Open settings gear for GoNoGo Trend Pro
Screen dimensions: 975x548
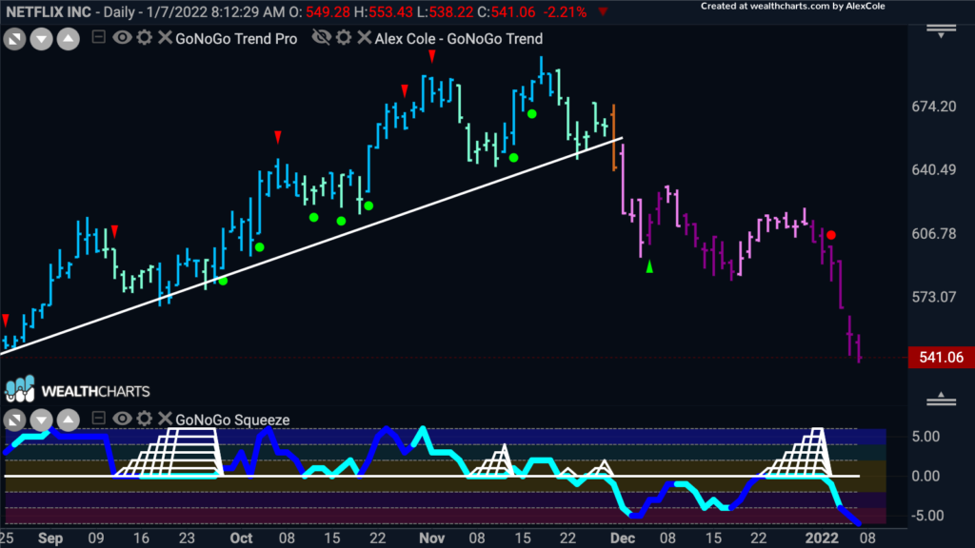coord(145,37)
